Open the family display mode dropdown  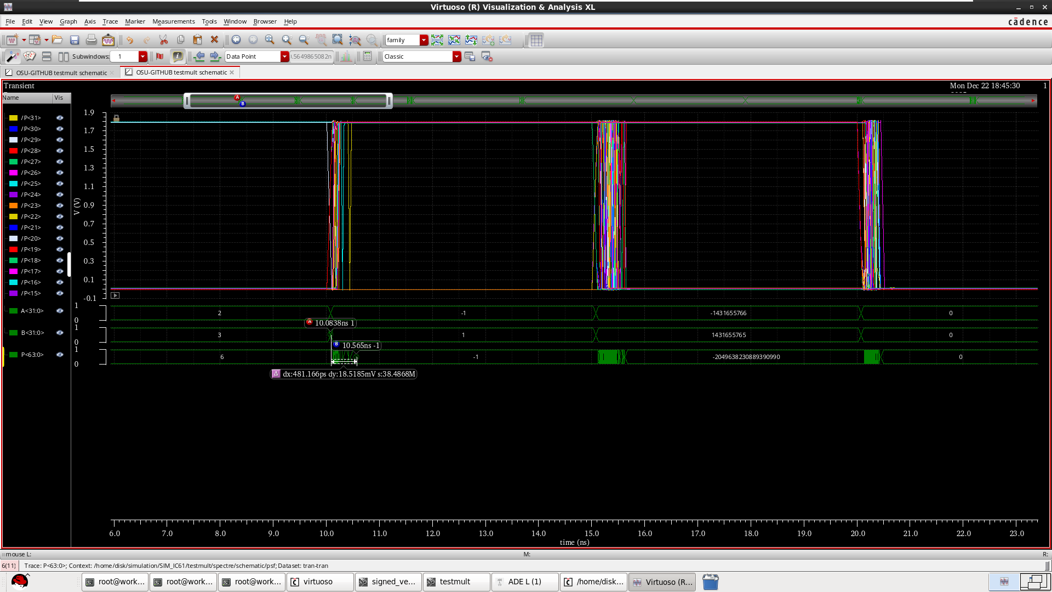point(423,39)
